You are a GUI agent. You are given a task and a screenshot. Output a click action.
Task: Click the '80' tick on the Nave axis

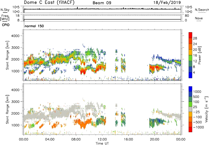(x=187, y=16)
